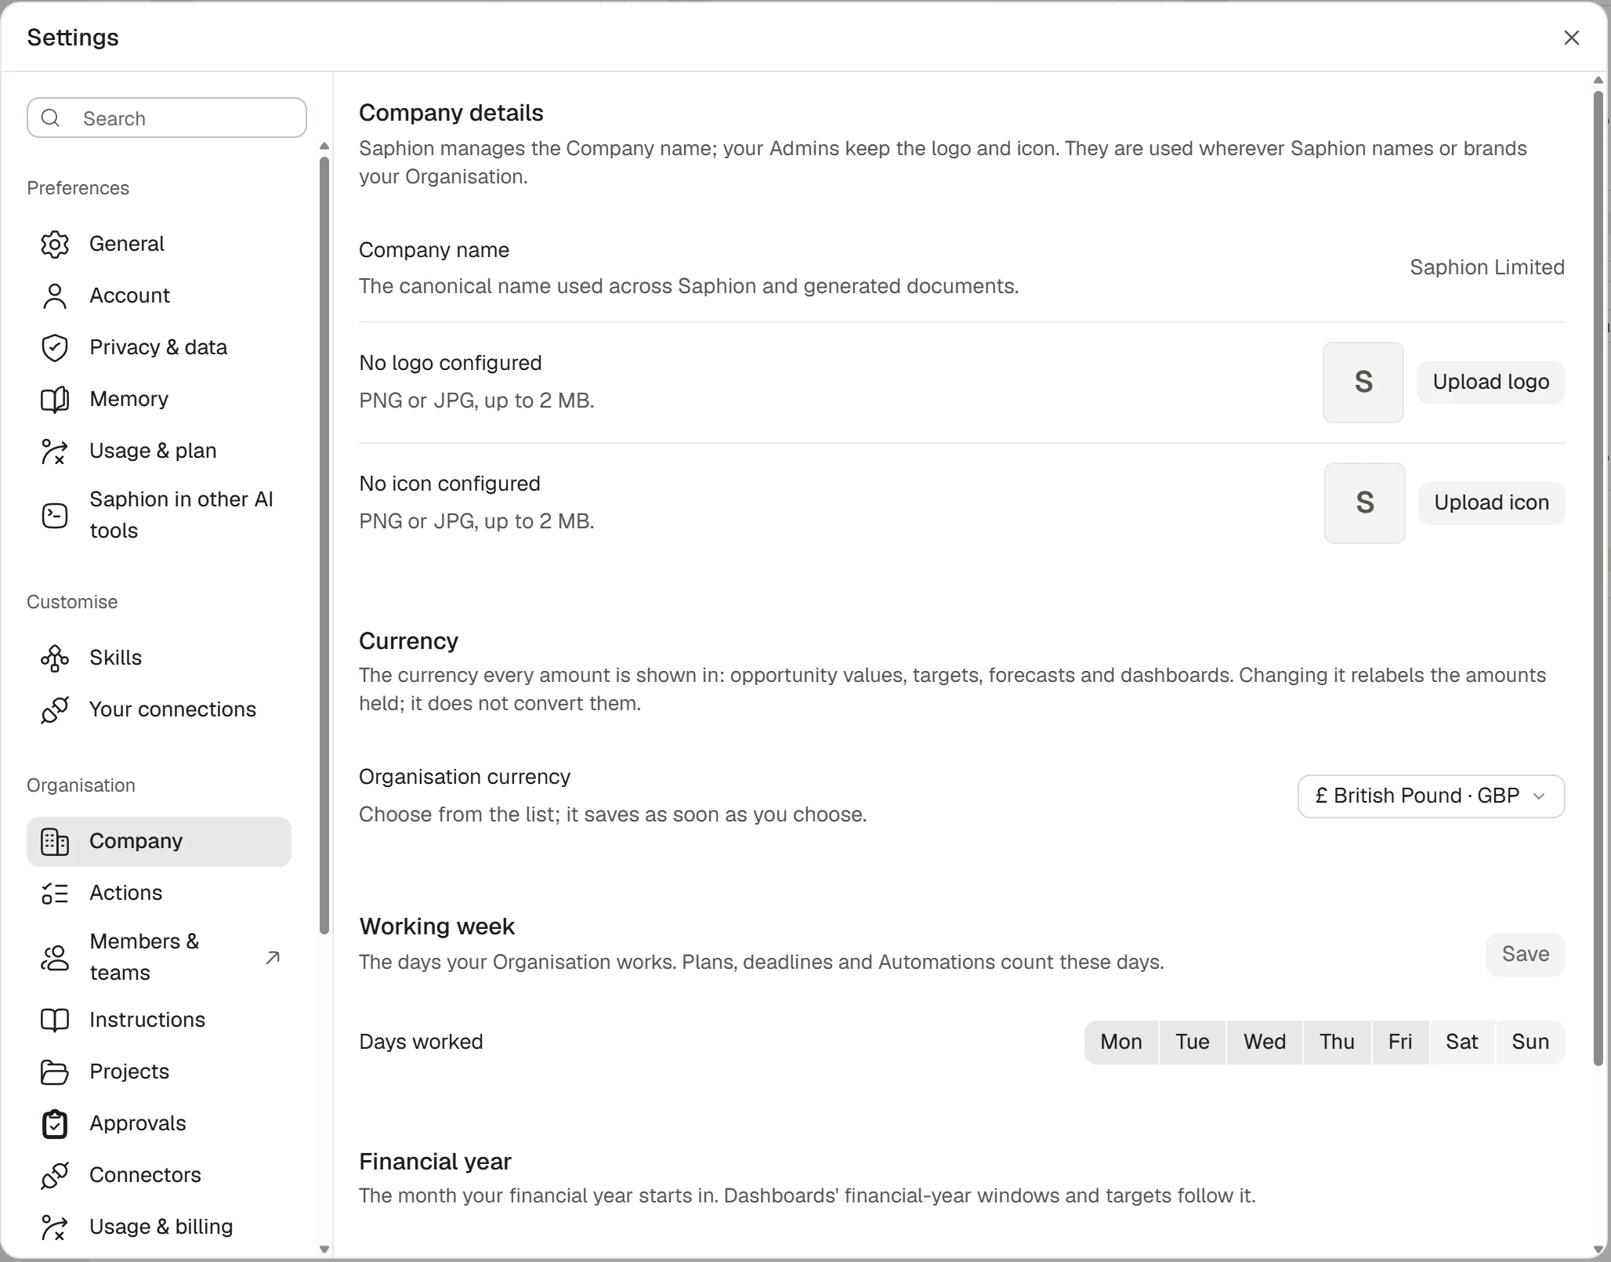
Task: Click the logo placeholder S thumbnail
Action: 1363,383
